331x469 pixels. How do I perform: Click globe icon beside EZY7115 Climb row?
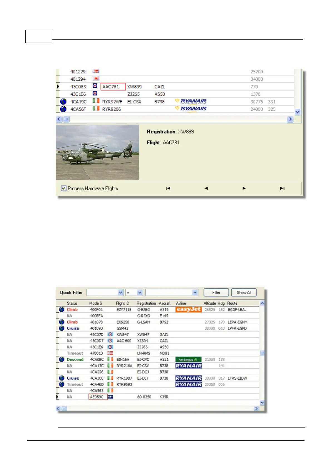point(61,309)
